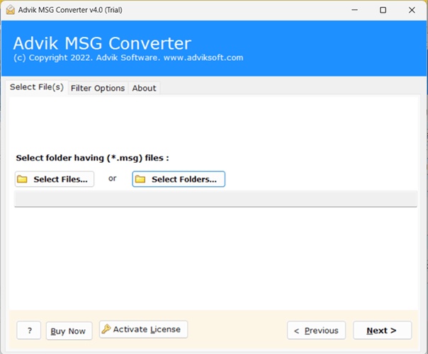The image size is (428, 354).
Task: Choose the Select Folders... button
Action: 179,179
